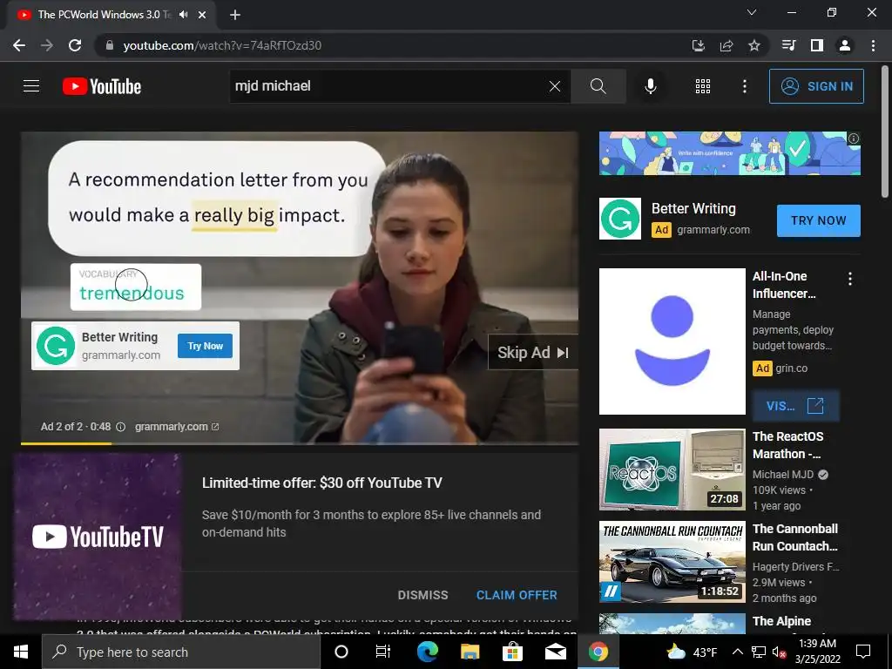Image resolution: width=892 pixels, height=669 pixels.
Task: Close The PCWorld Windows 3.0 tab
Action: coord(202,15)
